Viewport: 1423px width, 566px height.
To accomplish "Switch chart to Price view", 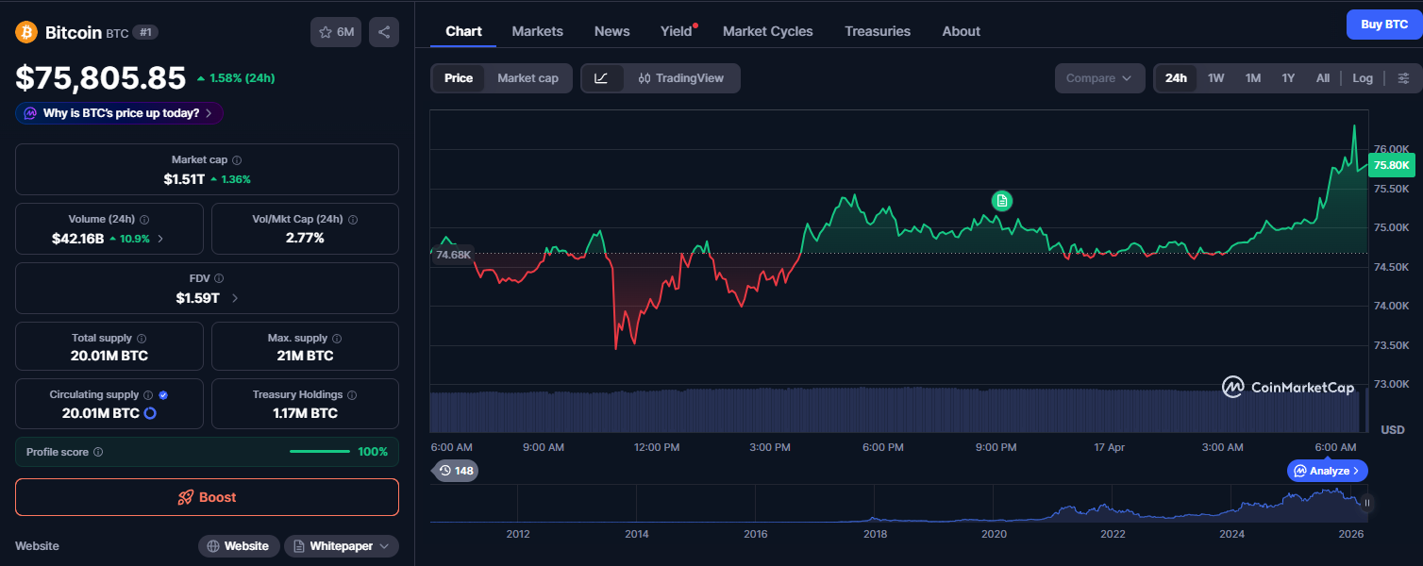I will point(459,78).
